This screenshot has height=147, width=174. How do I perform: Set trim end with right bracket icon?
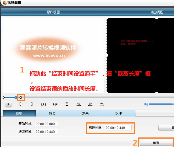pos(32,104)
